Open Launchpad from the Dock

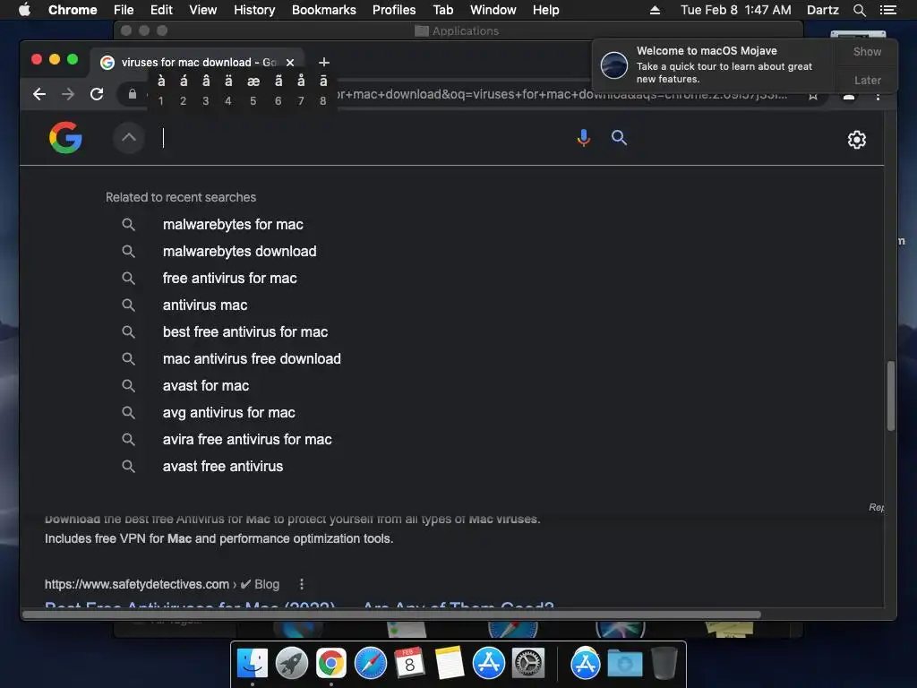[x=292, y=664]
